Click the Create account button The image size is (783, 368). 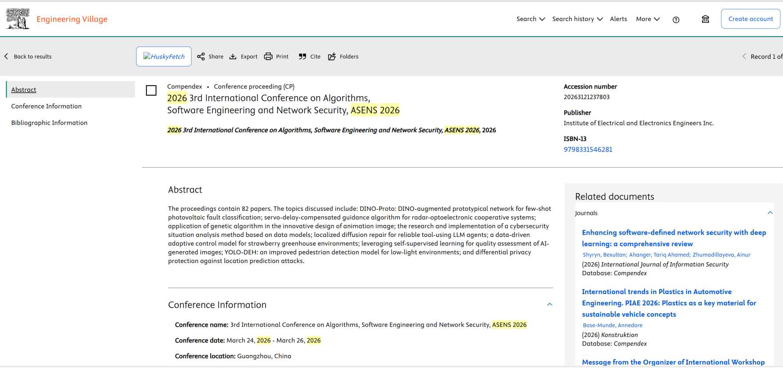coord(751,19)
